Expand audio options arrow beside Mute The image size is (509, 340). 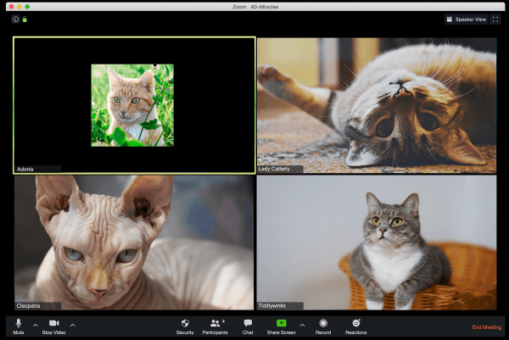coord(36,325)
